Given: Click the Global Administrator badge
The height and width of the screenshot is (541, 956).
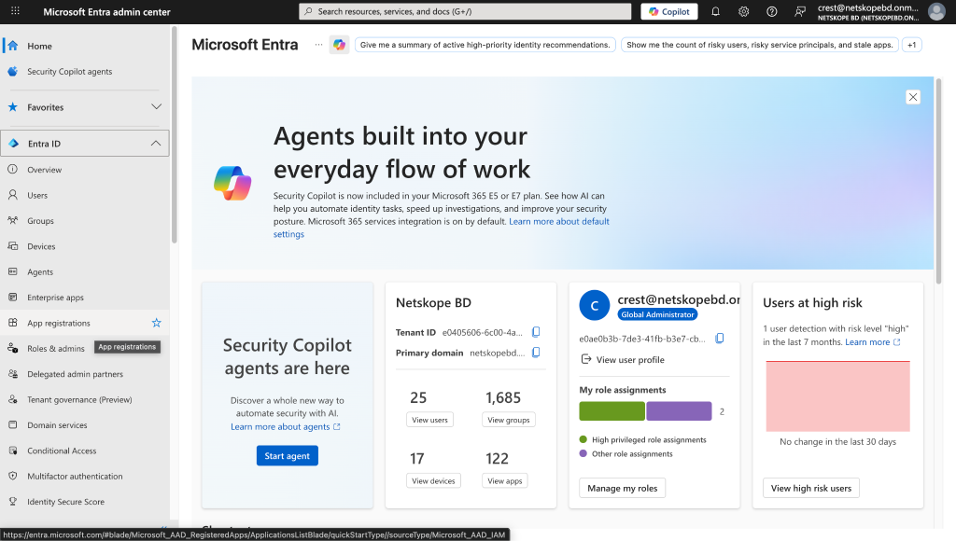Looking at the screenshot, I should click(x=657, y=314).
